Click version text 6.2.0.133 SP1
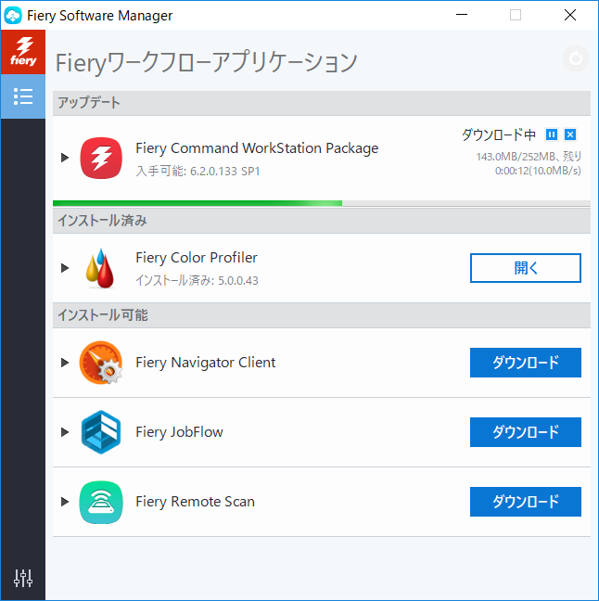Image resolution: width=599 pixels, height=601 pixels. 225,172
